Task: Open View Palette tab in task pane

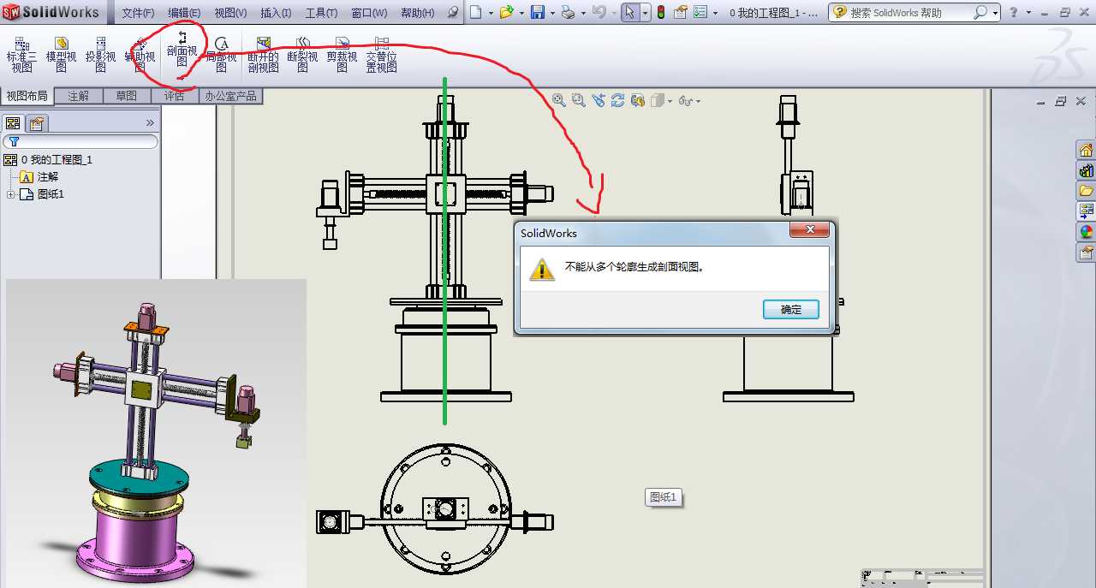Action: pyautogui.click(x=1086, y=211)
